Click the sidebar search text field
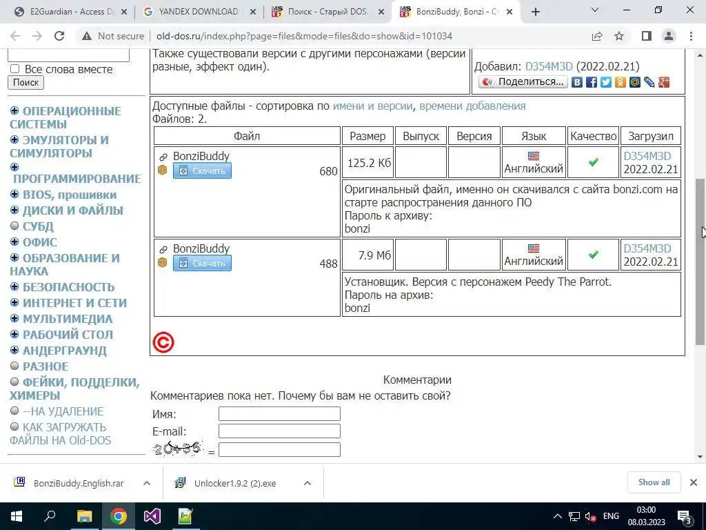Screen dimensions: 706x530 [68, 55]
